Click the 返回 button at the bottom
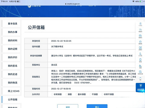This screenshot has width=145, height=108. pos(68,106)
